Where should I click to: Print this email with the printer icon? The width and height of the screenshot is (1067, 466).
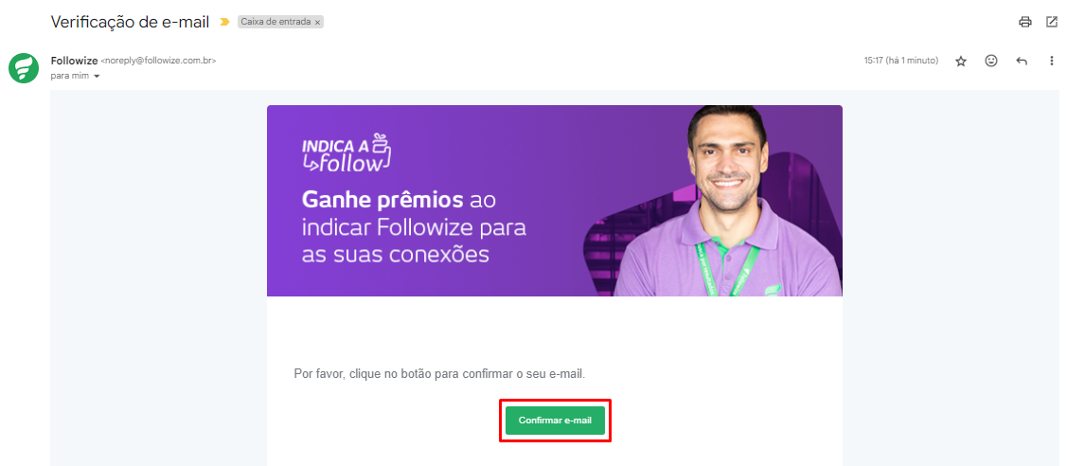coord(1024,22)
